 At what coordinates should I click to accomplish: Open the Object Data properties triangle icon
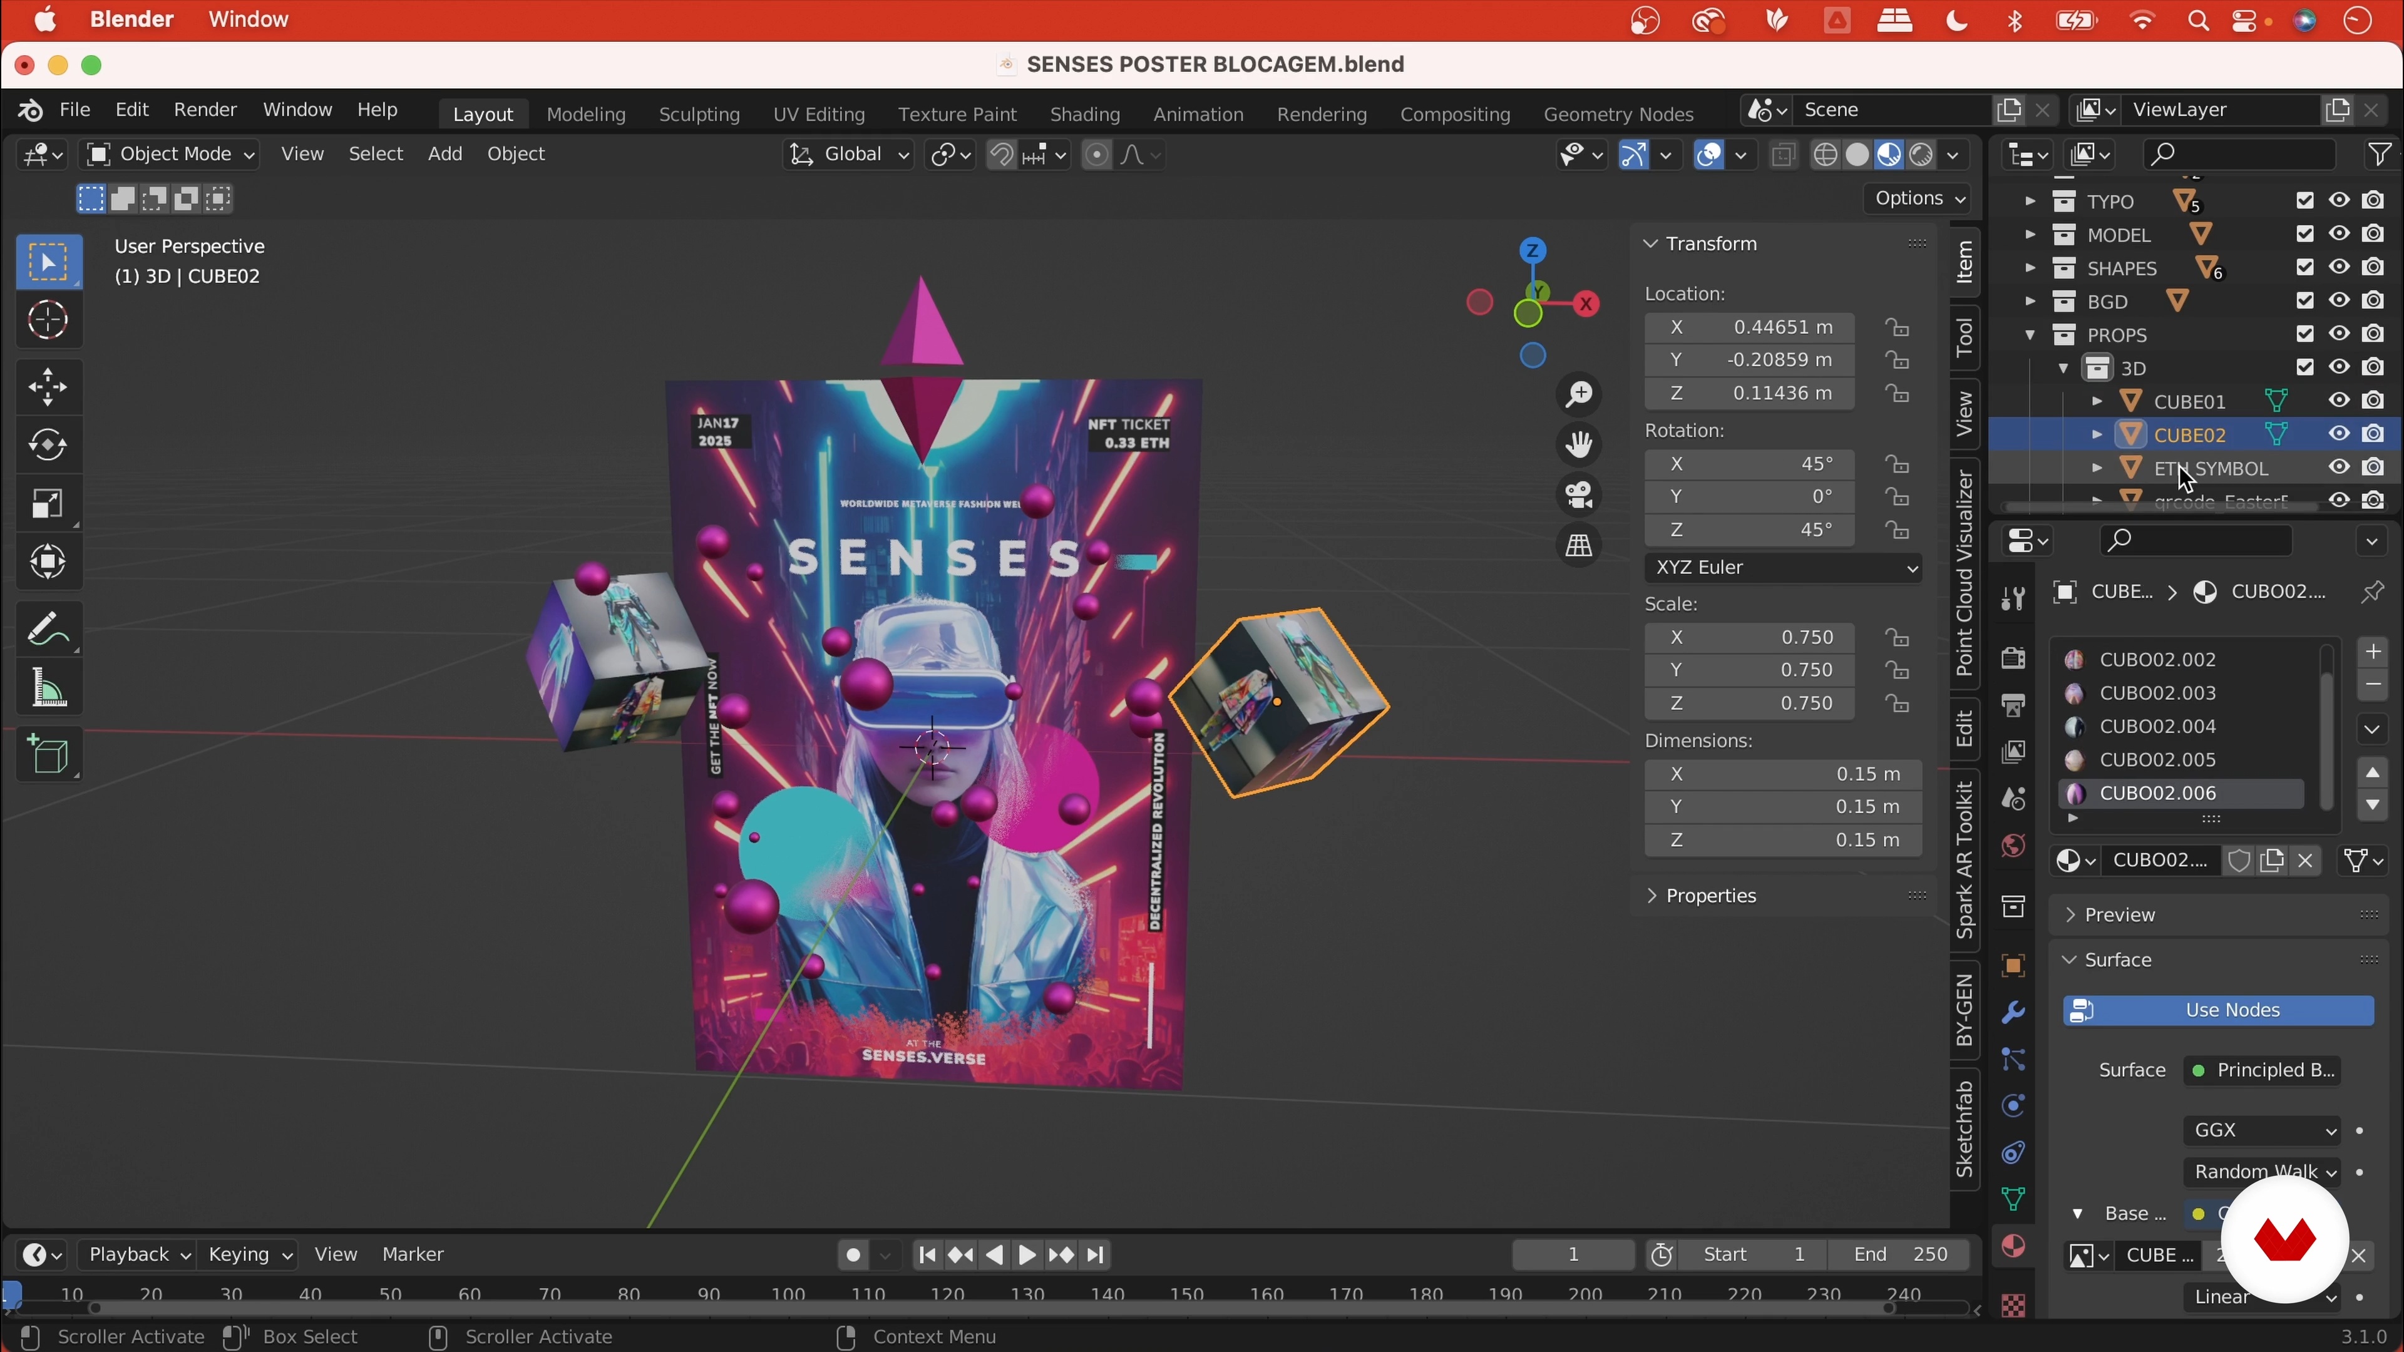2013,1200
